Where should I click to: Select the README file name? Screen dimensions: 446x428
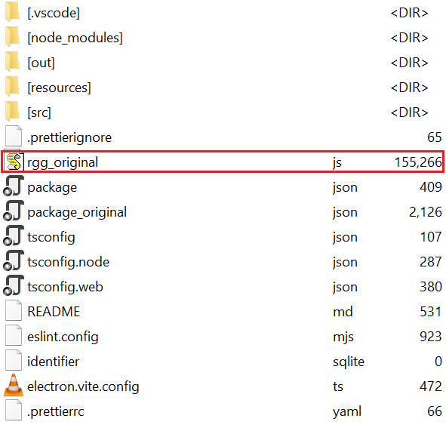pos(54,311)
